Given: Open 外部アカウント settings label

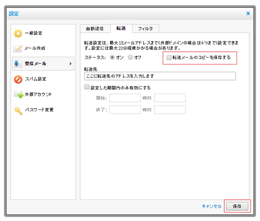Looking at the screenshot, I should click(x=39, y=94).
